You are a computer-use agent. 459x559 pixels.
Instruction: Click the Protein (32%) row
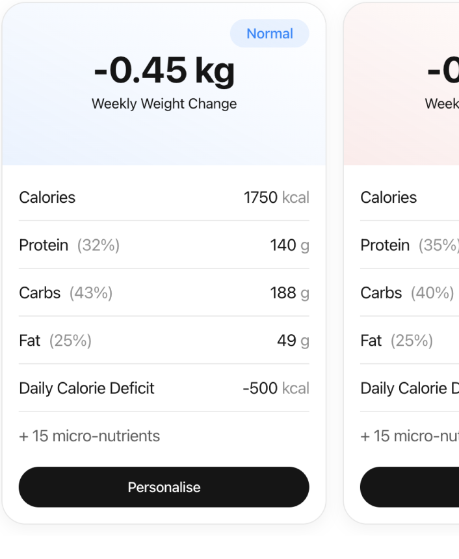pos(164,245)
